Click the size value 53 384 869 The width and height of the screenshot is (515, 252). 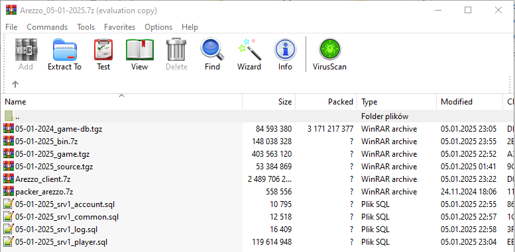click(x=274, y=166)
